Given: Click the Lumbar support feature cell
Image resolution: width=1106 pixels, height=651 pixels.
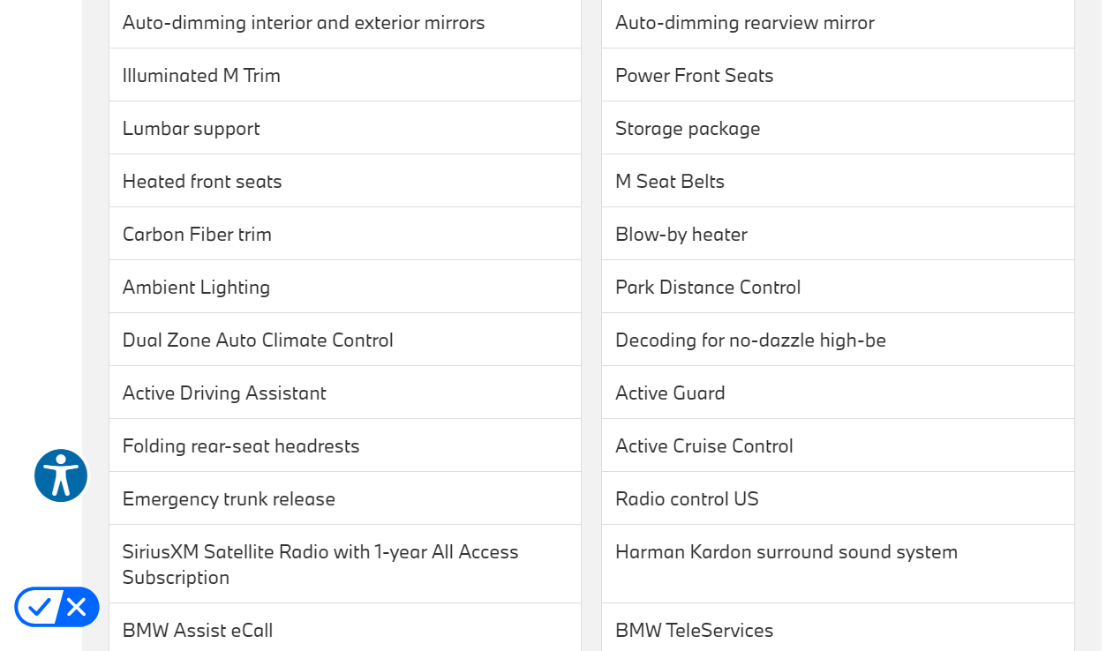Looking at the screenshot, I should [x=191, y=129].
